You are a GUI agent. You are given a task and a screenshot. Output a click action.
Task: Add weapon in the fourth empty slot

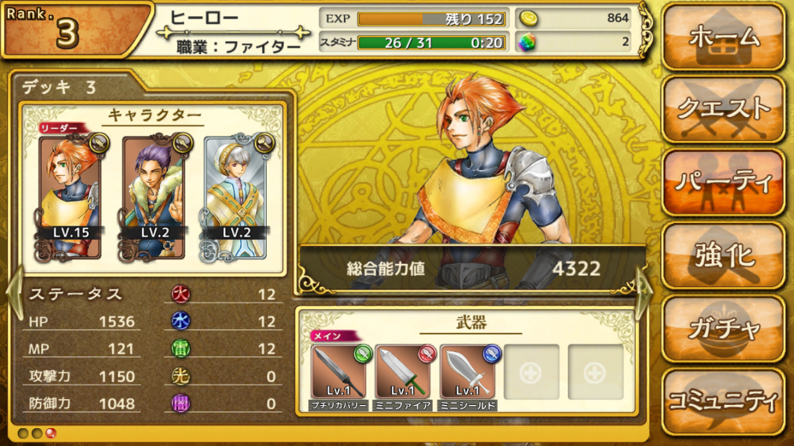point(531,372)
